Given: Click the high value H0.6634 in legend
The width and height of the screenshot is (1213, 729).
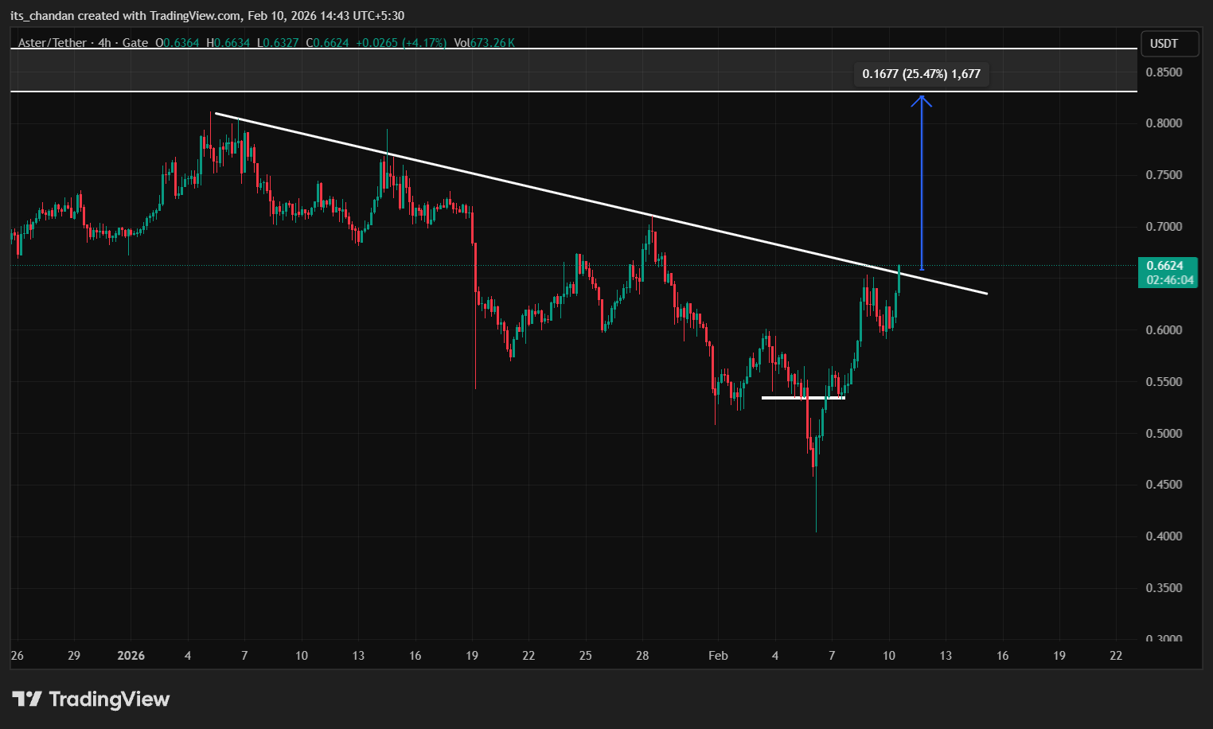Looking at the screenshot, I should click(228, 43).
